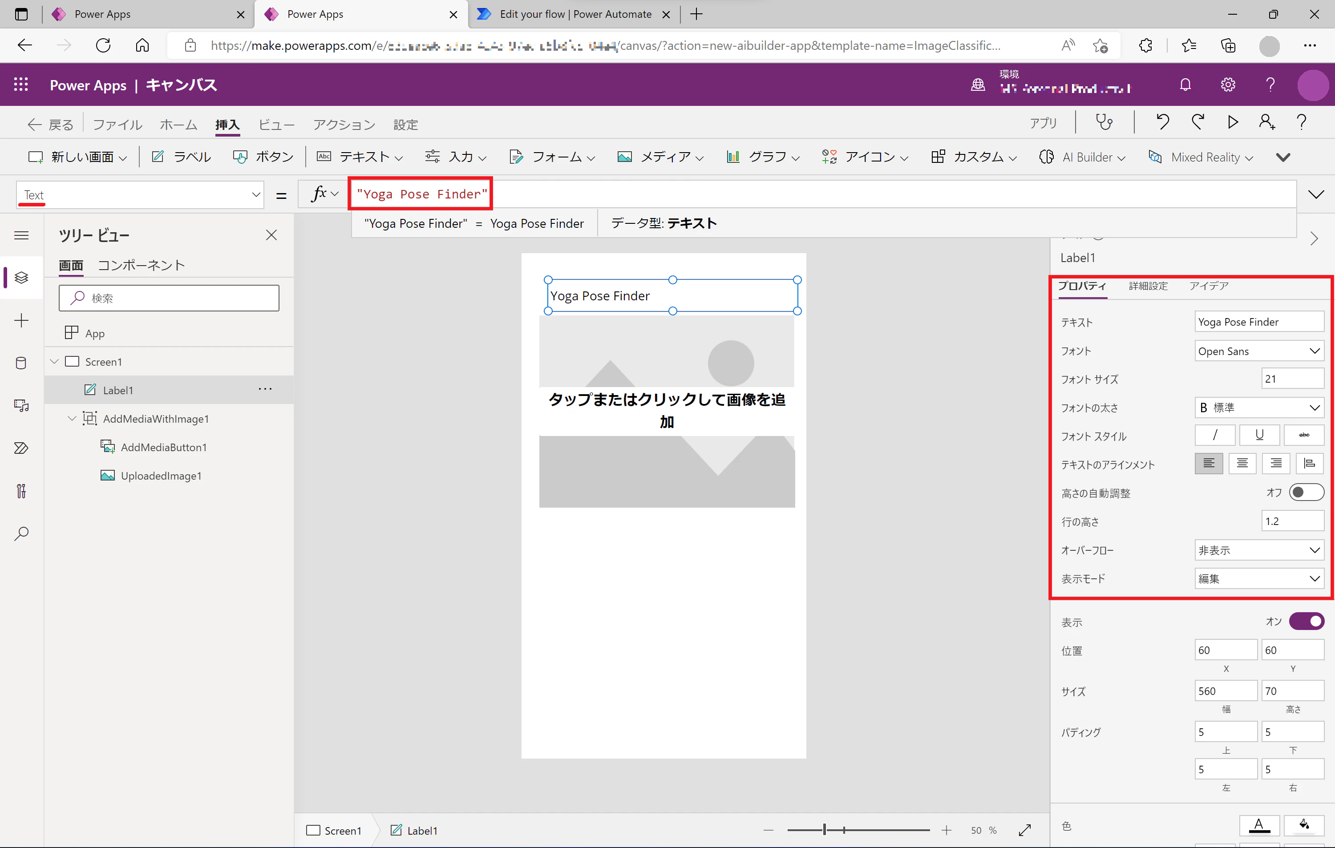The height and width of the screenshot is (848, 1335).
Task: Open the フォント Open Sans dropdown
Action: point(1259,351)
